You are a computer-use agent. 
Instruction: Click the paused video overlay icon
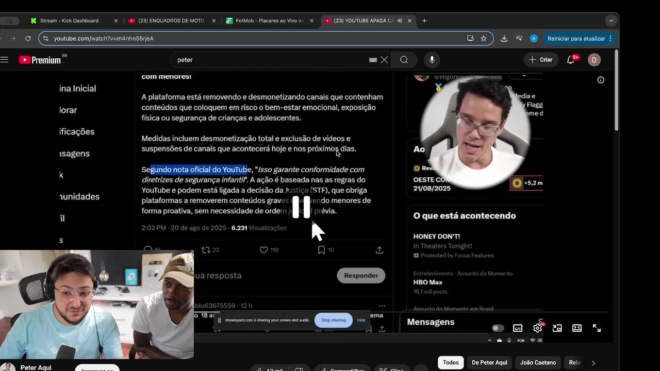301,207
